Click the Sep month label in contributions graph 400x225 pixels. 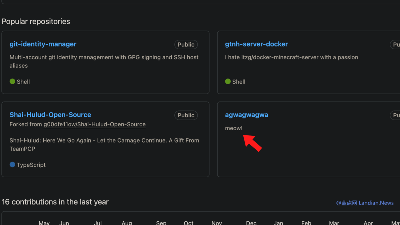(161, 223)
